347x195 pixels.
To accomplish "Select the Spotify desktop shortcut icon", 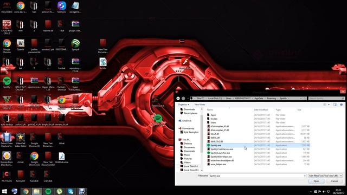I will [x=7, y=82].
